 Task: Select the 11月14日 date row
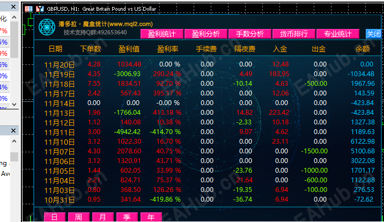60,103
